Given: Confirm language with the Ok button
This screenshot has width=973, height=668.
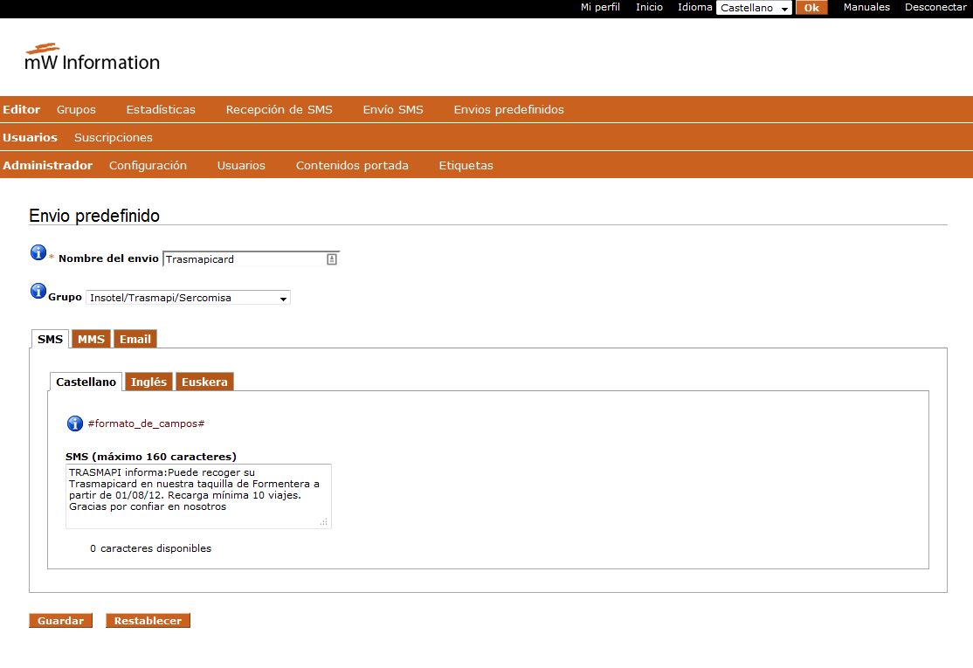Looking at the screenshot, I should tap(811, 8).
